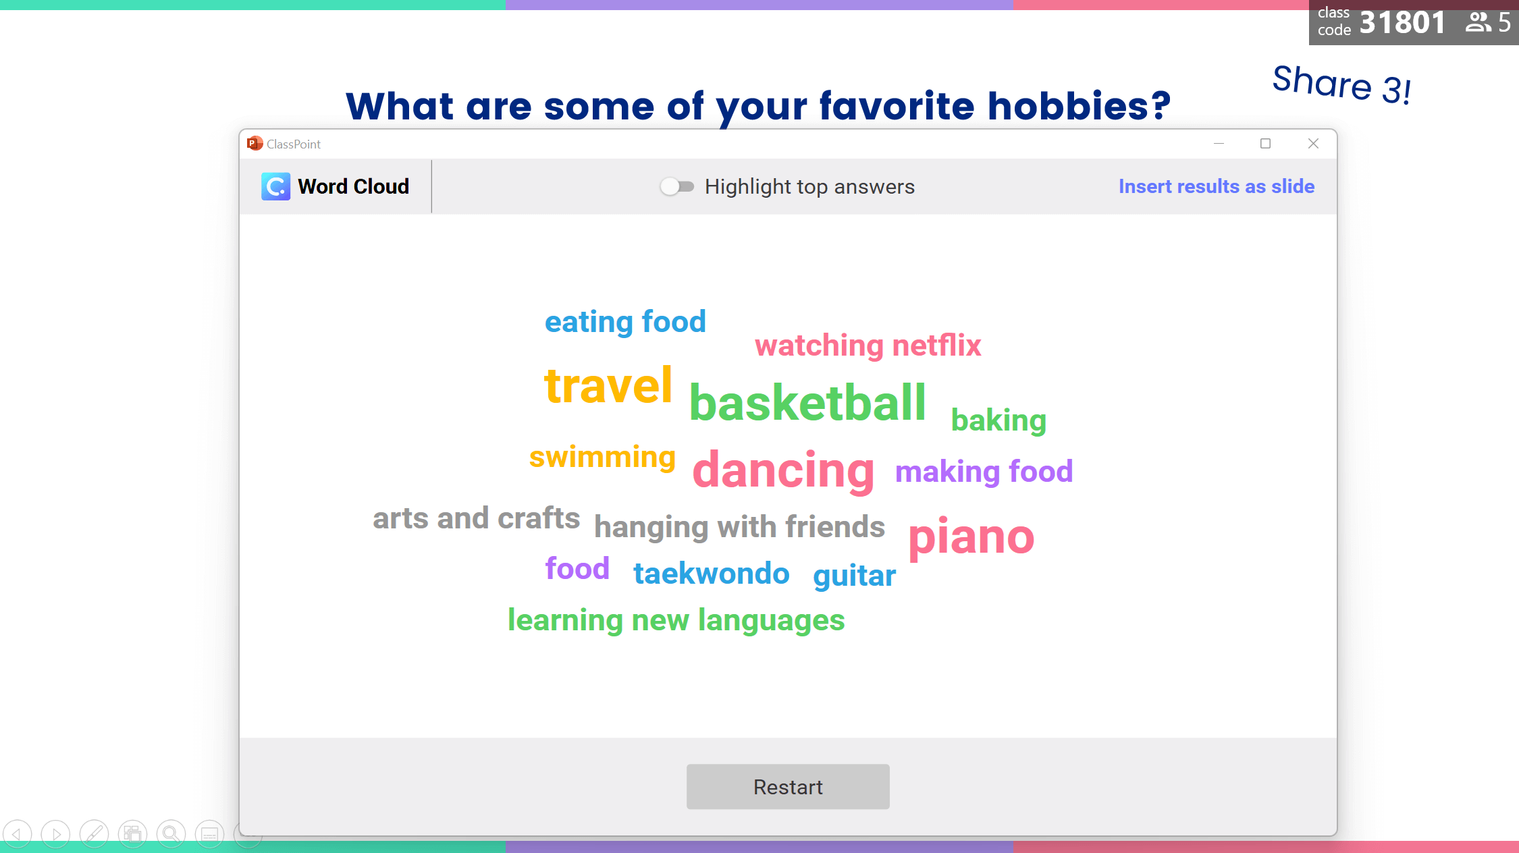This screenshot has height=853, width=1519.
Task: Select the Insert results as slide option
Action: pyautogui.click(x=1217, y=186)
